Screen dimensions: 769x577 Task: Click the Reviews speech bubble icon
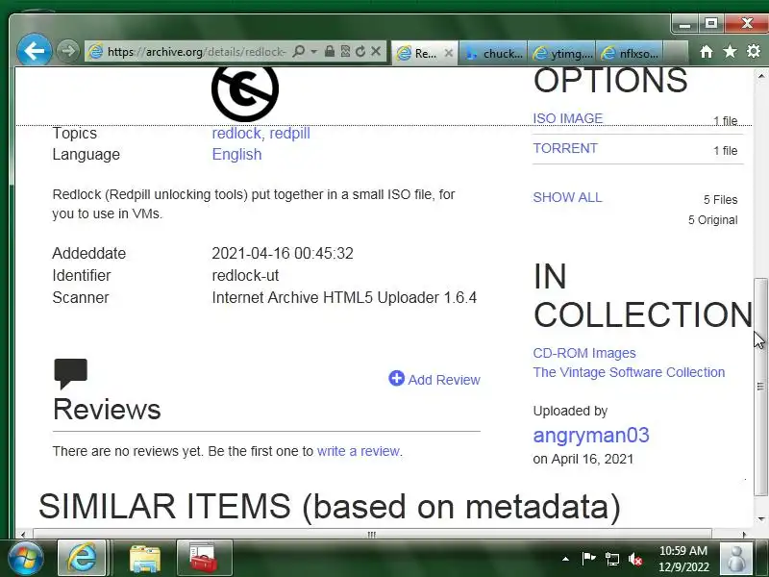pos(70,374)
